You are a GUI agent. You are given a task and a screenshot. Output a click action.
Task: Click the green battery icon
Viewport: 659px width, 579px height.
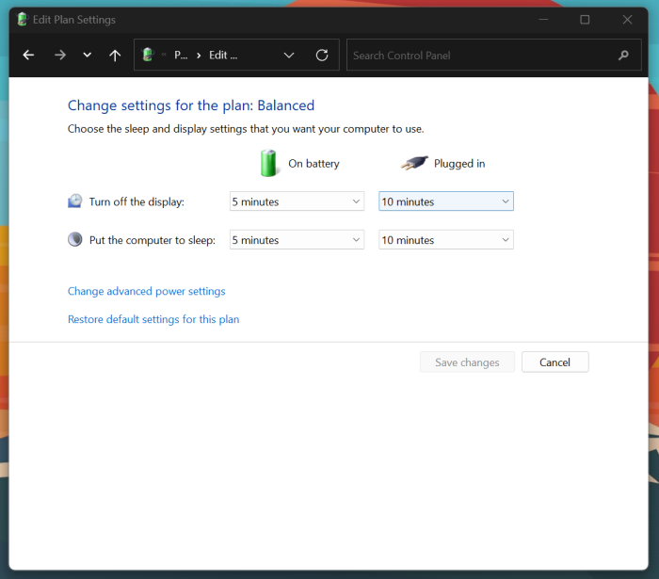click(268, 163)
